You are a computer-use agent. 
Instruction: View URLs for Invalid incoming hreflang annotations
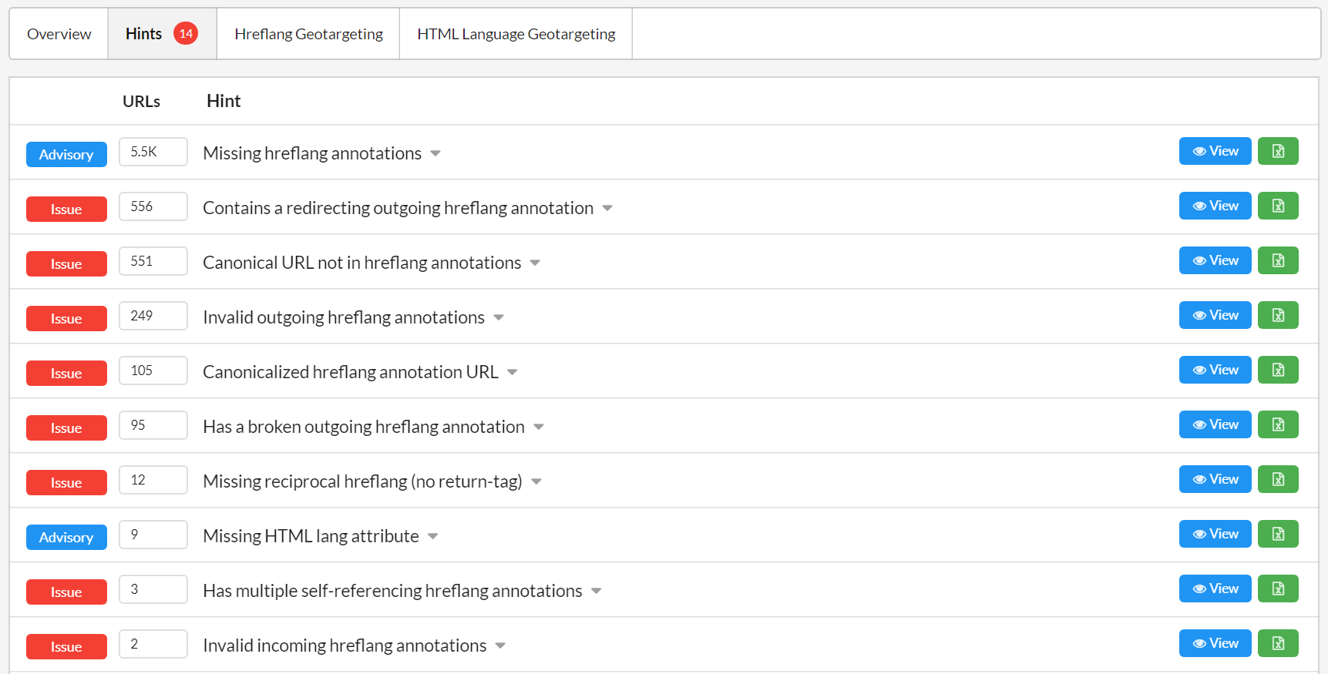1215,643
